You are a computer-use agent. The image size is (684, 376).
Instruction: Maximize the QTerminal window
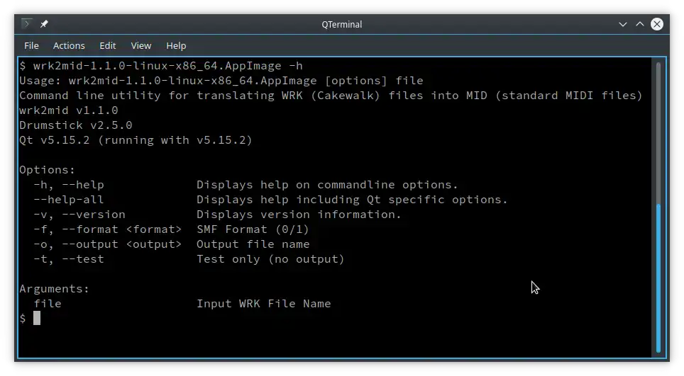coord(639,24)
